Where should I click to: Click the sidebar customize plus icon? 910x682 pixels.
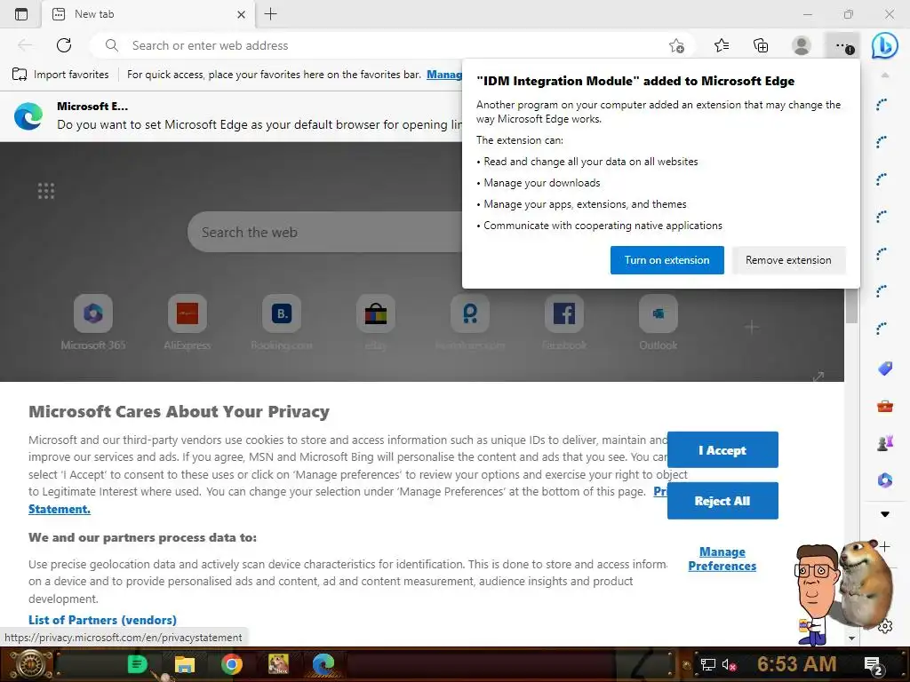884,546
